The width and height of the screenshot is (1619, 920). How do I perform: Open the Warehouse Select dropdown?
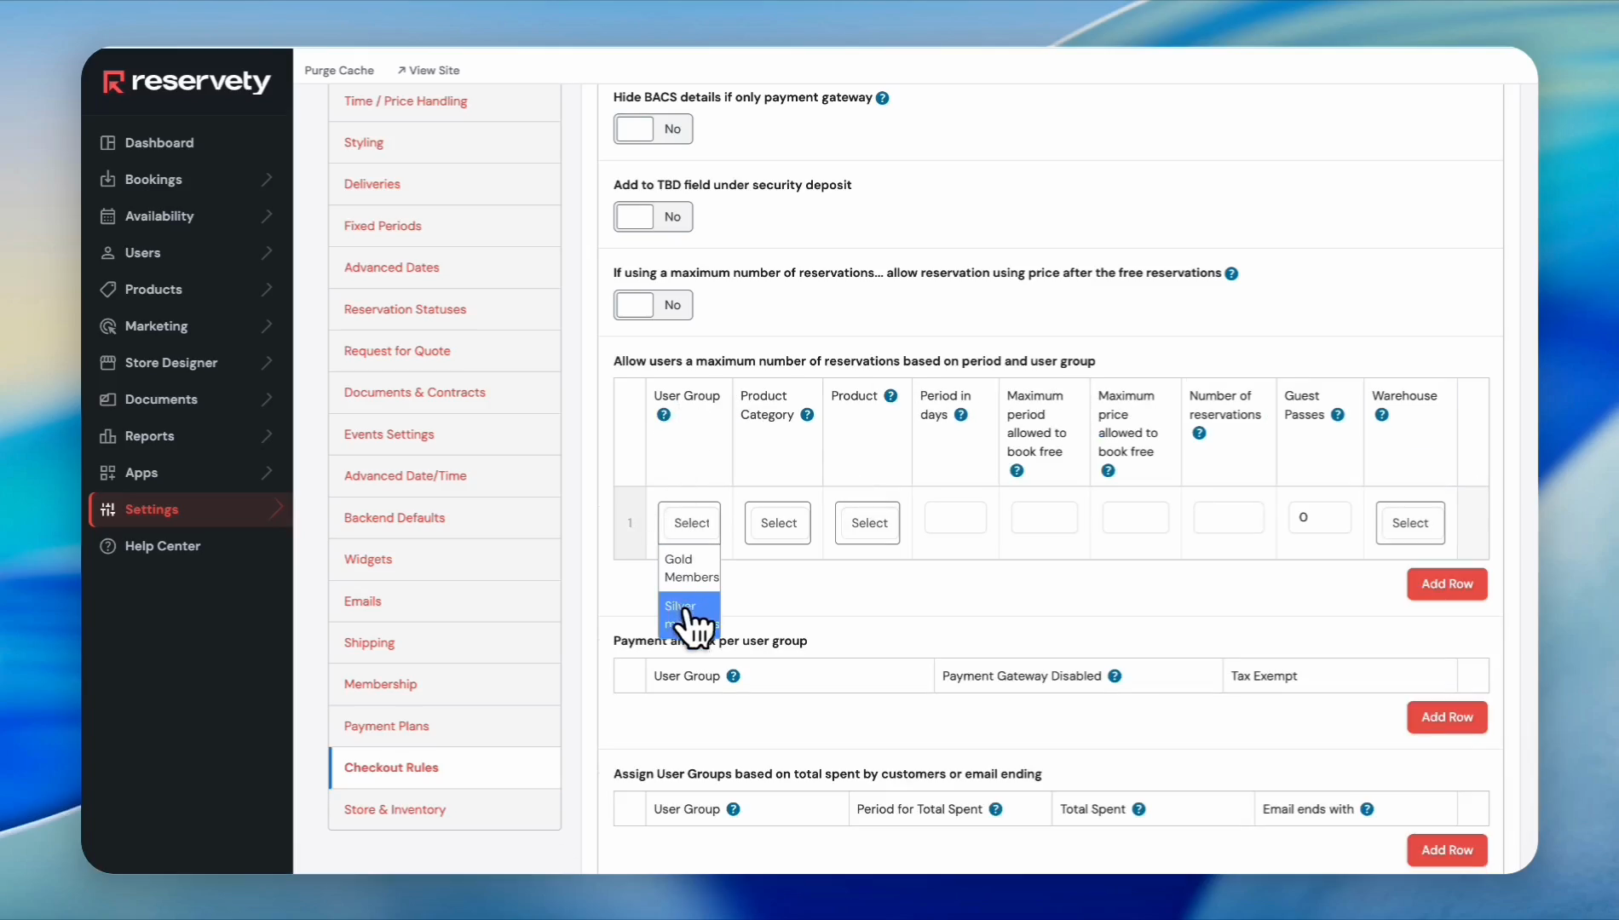tap(1409, 523)
